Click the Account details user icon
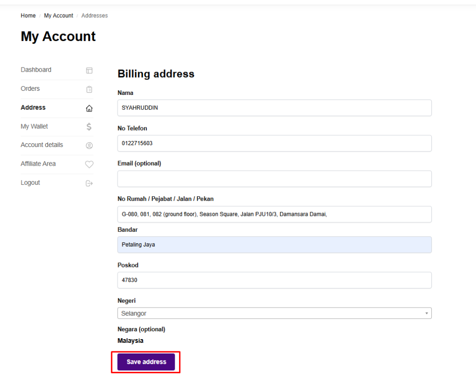Image resolution: width=476 pixels, height=382 pixels. point(89,145)
